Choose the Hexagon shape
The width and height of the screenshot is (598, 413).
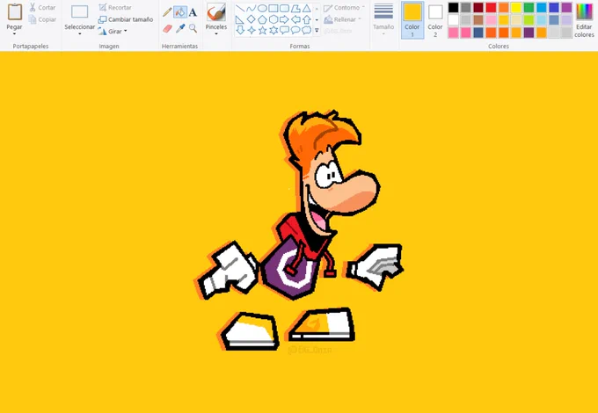[273, 19]
